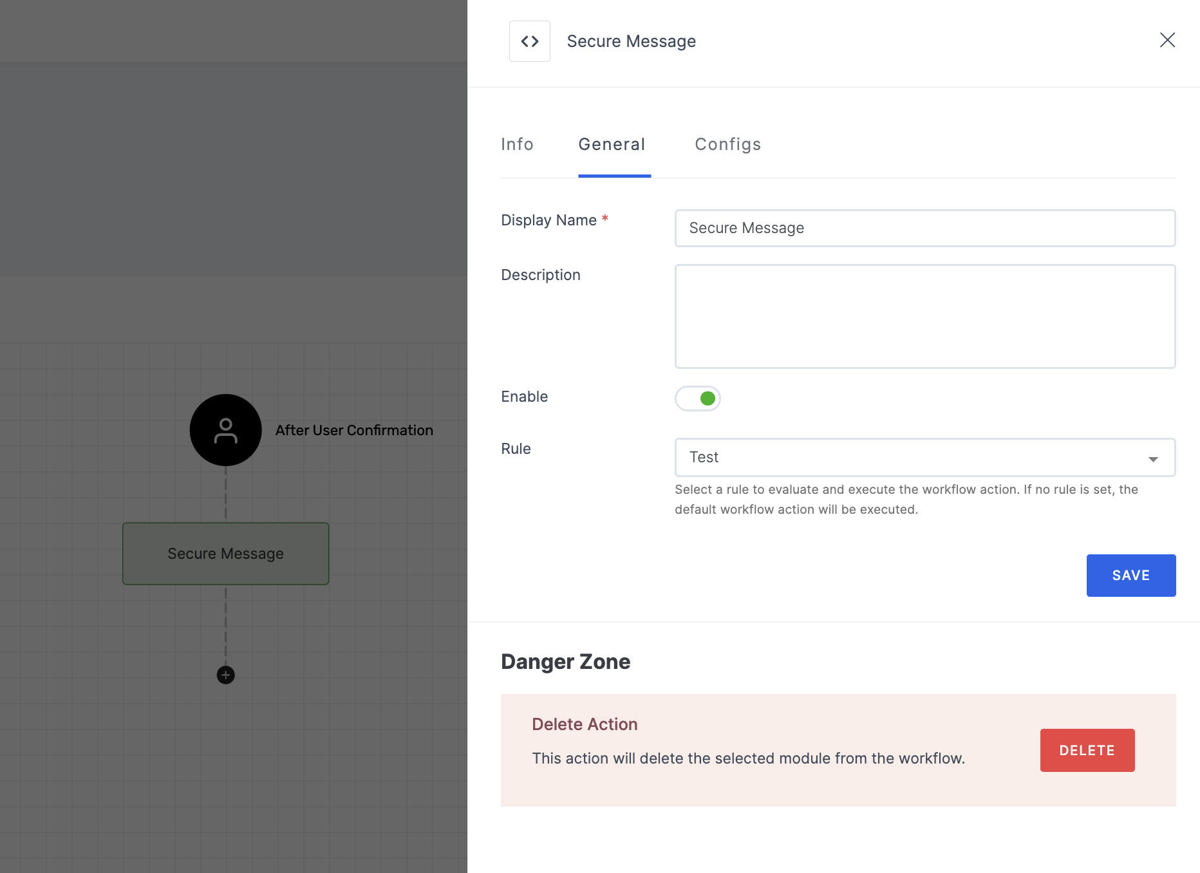Click the code brackets icon beside the panel title
The width and height of the screenshot is (1200, 873).
pyautogui.click(x=529, y=41)
